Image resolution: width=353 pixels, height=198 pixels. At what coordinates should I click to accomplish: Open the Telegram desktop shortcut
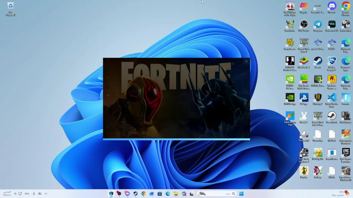318,26
